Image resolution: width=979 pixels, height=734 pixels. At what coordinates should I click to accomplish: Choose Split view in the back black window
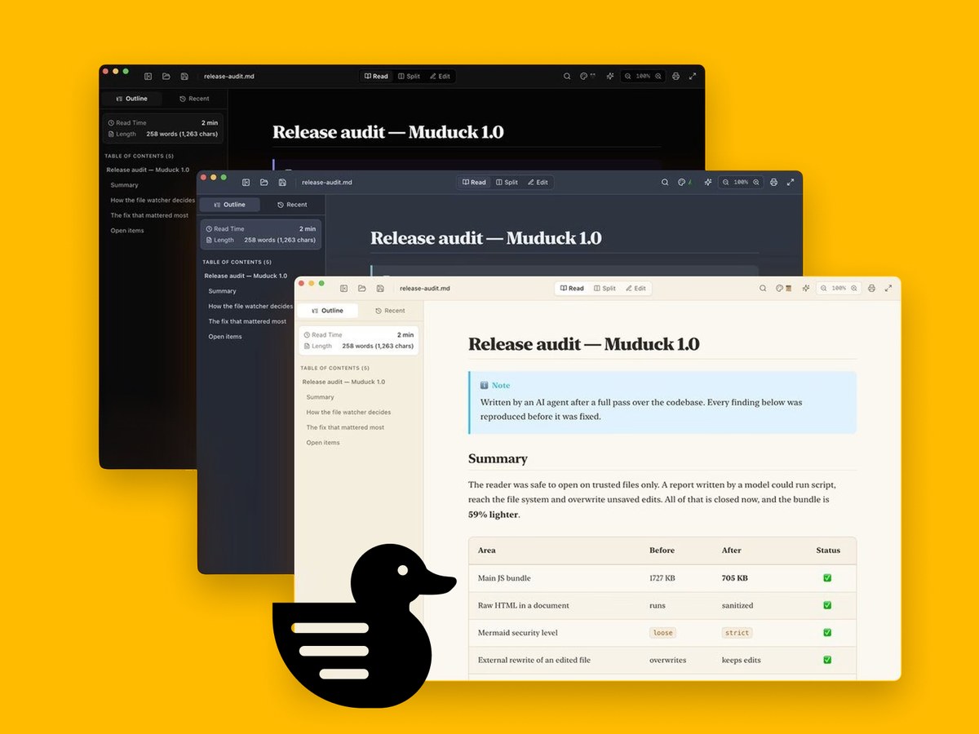pyautogui.click(x=409, y=76)
